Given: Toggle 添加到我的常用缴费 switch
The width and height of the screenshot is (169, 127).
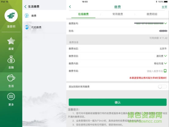Looking at the screenshot, I should tap(162, 87).
